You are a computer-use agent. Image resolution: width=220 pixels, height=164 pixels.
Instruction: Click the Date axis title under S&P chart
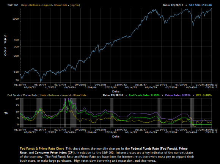(116, 91)
